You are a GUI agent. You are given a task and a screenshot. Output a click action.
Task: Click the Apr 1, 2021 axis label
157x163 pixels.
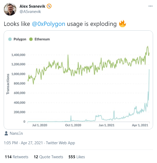pos(140,125)
